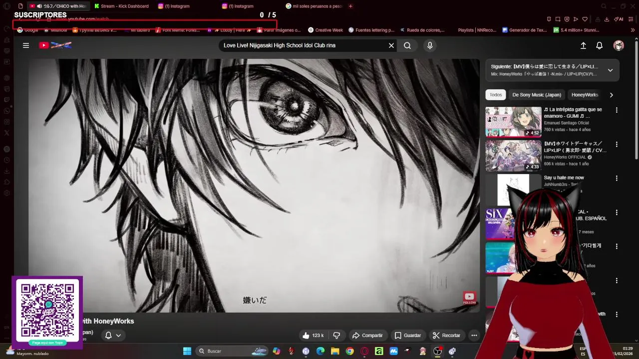The width and height of the screenshot is (639, 359).
Task: Click the magnifier search button
Action: coord(407,45)
